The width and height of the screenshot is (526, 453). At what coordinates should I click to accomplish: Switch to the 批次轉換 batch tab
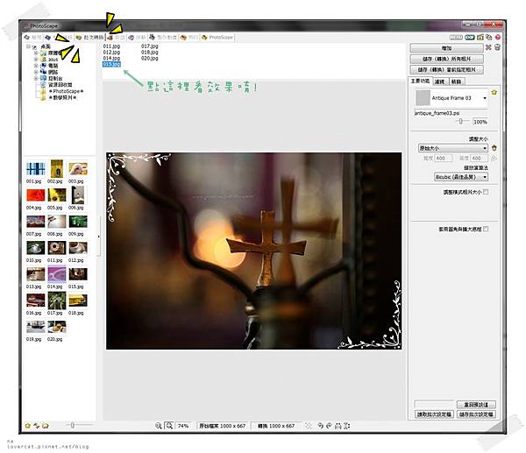point(90,37)
